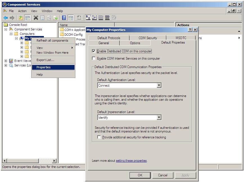Click the Export List toolbar icon

56,17
